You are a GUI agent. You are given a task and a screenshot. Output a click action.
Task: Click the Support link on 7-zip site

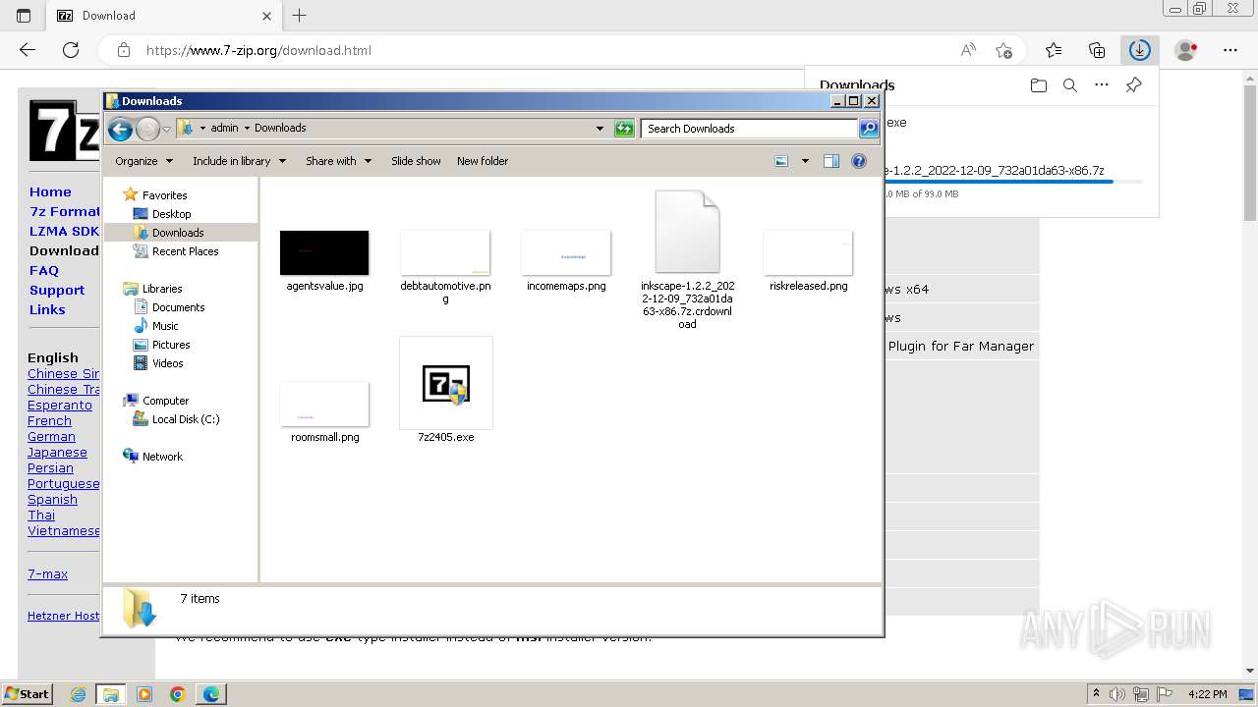click(x=57, y=290)
